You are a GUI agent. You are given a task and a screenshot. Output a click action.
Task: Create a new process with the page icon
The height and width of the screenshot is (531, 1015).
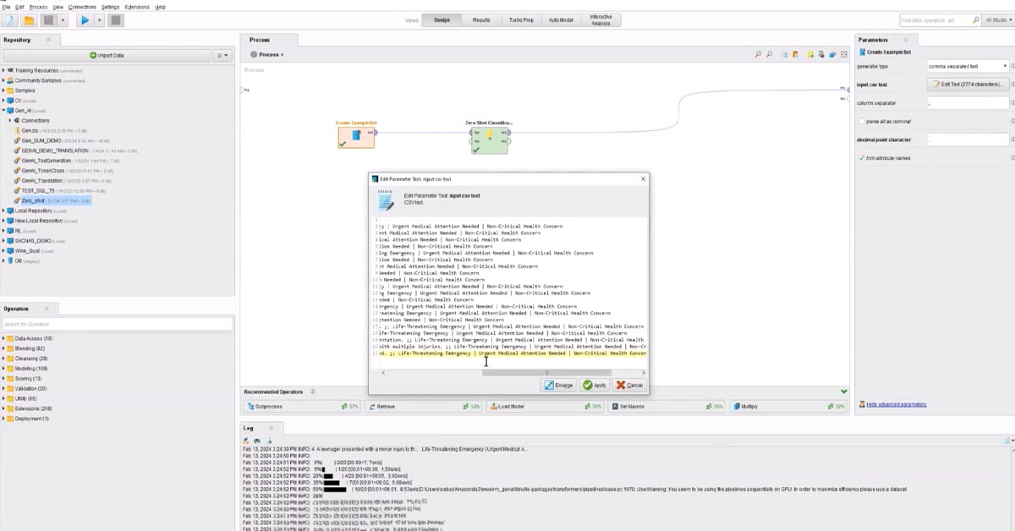(10, 20)
